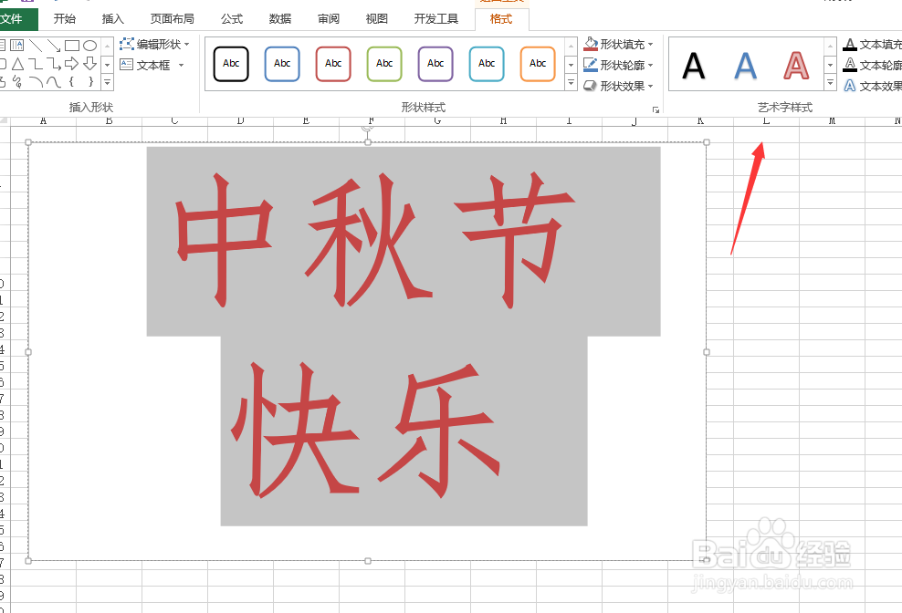Click the top-center shape resize handle
Viewport: 902px width, 613px height.
tap(368, 142)
